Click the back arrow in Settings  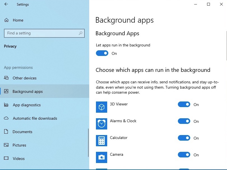point(6,4)
